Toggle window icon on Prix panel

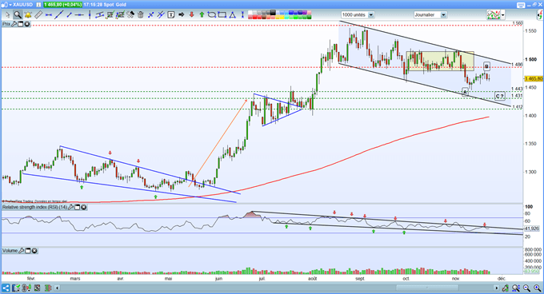pos(21,24)
